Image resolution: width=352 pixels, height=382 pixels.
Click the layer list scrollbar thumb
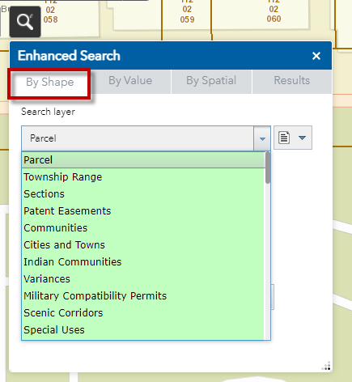(268, 168)
